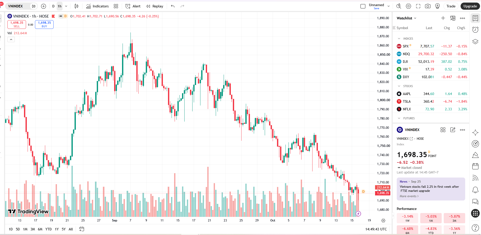Click the Go to date icon
This screenshot has width=481, height=235.
[x=81, y=229]
